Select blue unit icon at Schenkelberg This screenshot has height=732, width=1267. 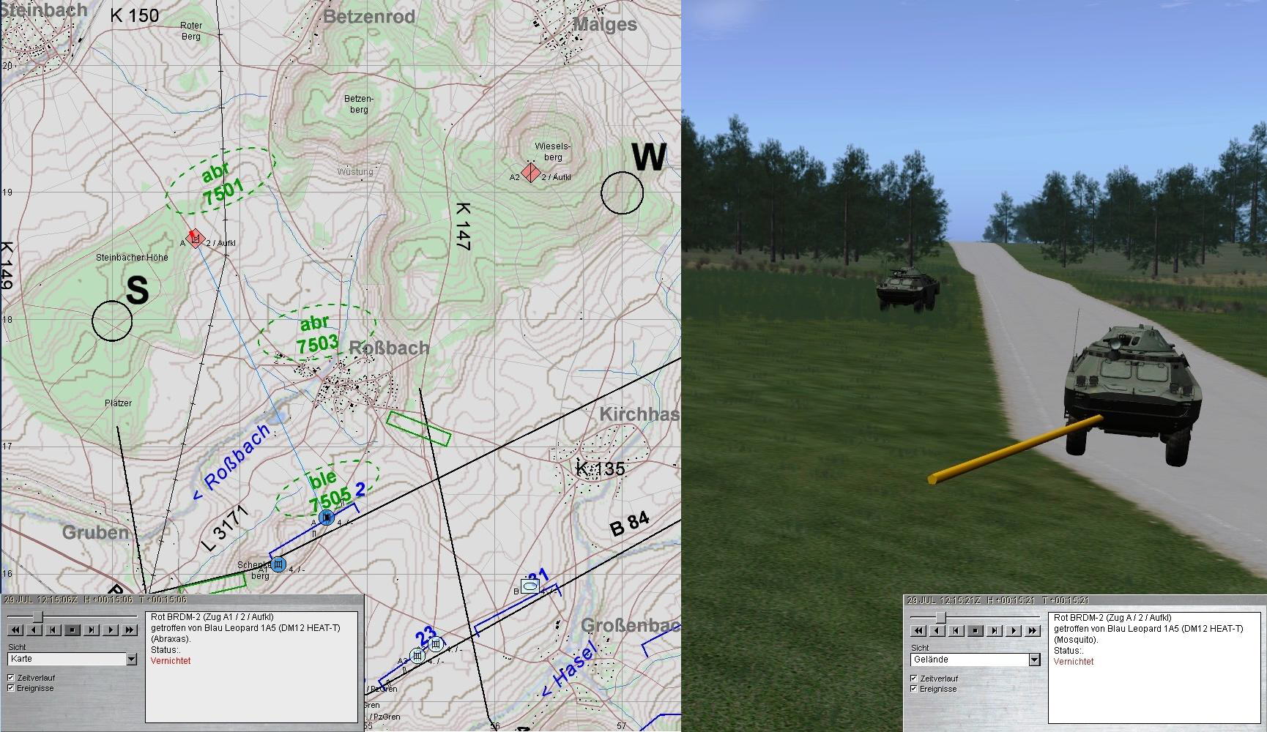coord(278,564)
